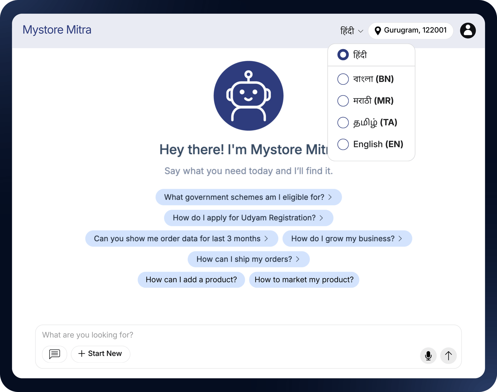Open the हिंदी language dropdown
497x392 pixels.
tap(351, 30)
